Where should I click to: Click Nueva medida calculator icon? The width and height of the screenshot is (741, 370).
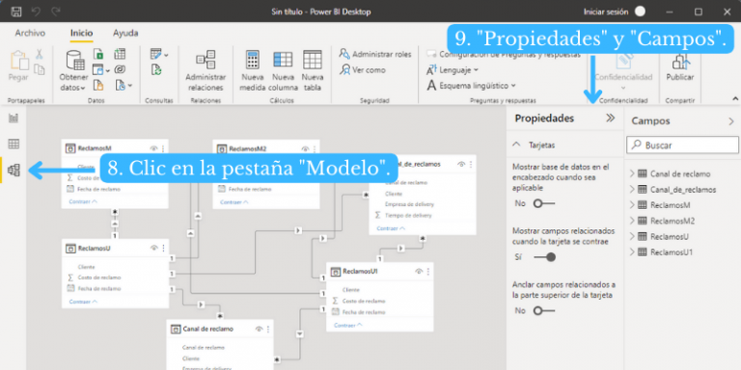click(x=253, y=60)
